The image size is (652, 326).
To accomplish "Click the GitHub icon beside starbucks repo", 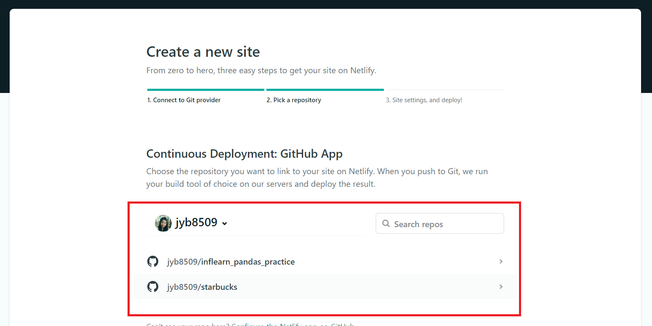I will (152, 287).
